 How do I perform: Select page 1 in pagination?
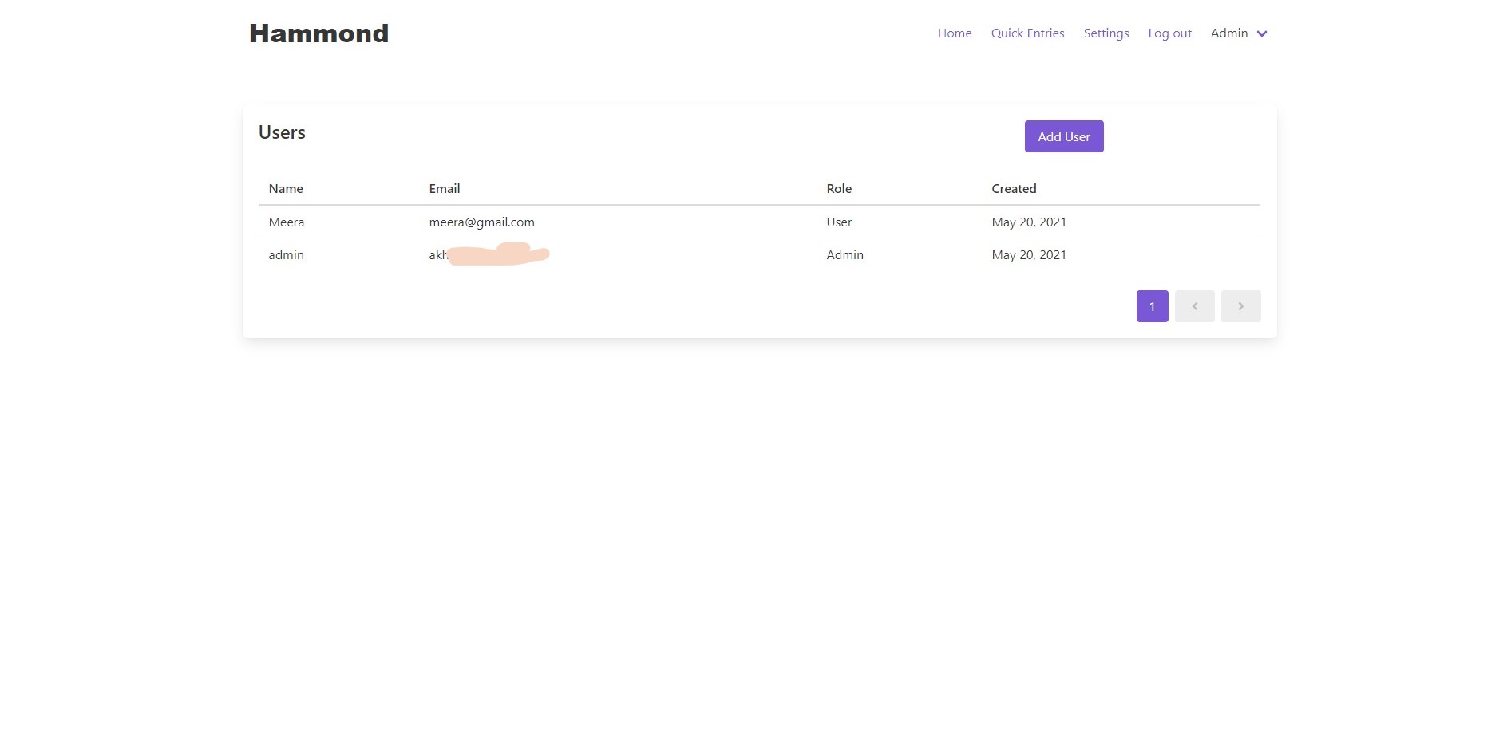1152,306
